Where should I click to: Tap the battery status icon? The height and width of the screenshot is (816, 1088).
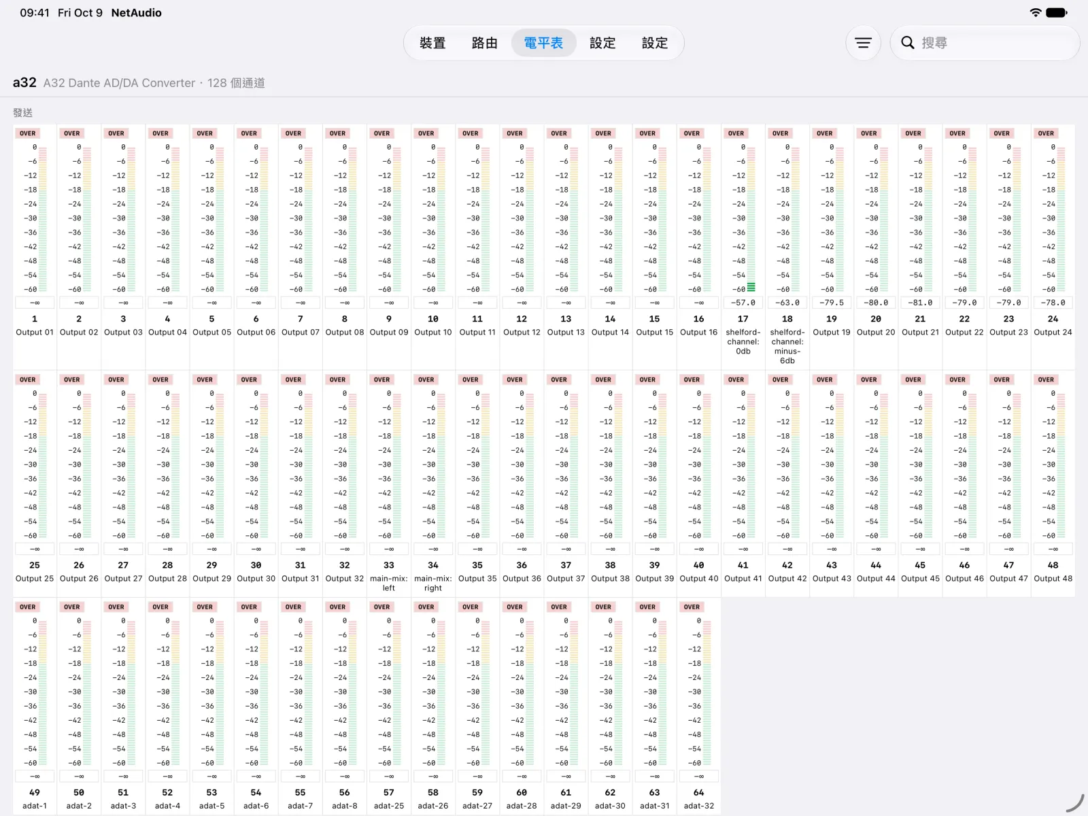tap(1057, 12)
